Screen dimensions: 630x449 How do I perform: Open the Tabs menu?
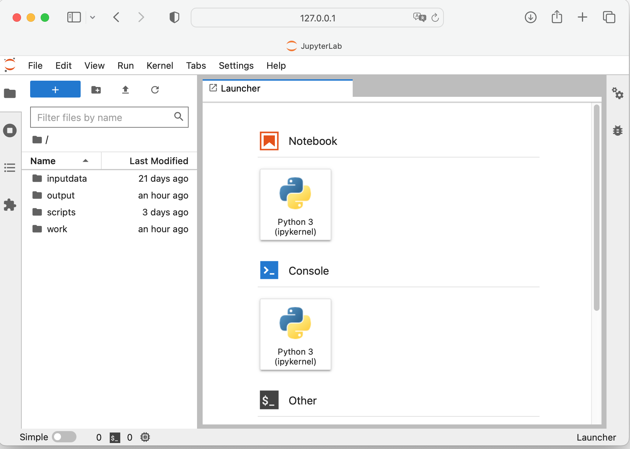[x=196, y=66]
